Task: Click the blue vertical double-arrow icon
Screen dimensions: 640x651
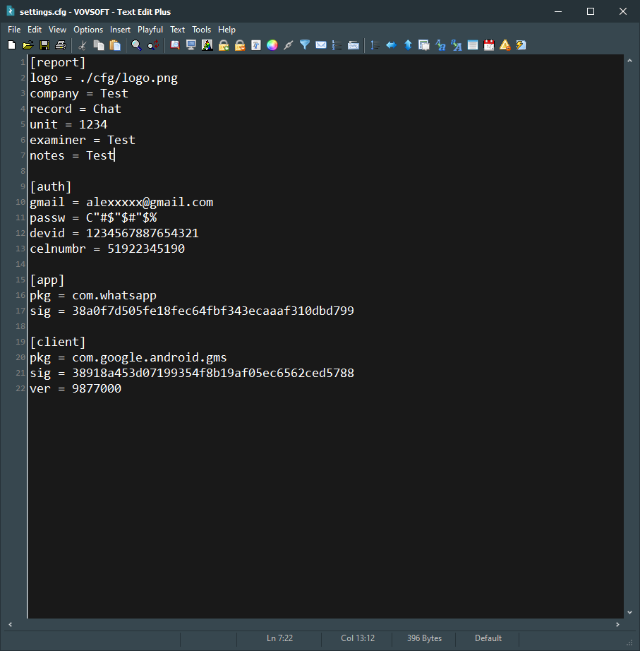Action: click(x=408, y=45)
